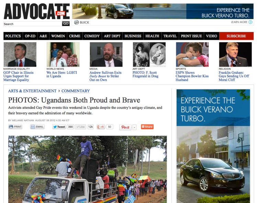Go to the Print Issue section
The image size is (257, 203).
pyautogui.click(x=191, y=36)
